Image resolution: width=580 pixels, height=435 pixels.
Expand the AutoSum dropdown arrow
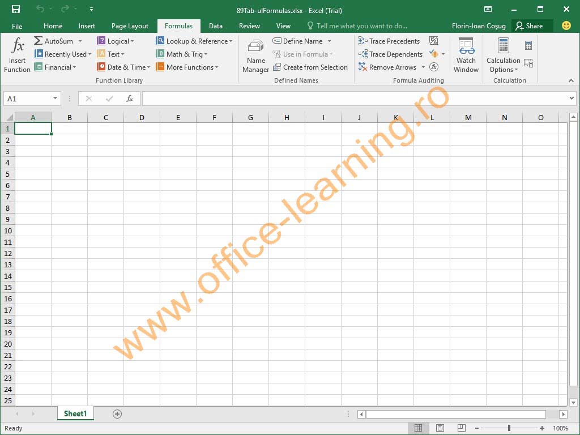tap(80, 41)
